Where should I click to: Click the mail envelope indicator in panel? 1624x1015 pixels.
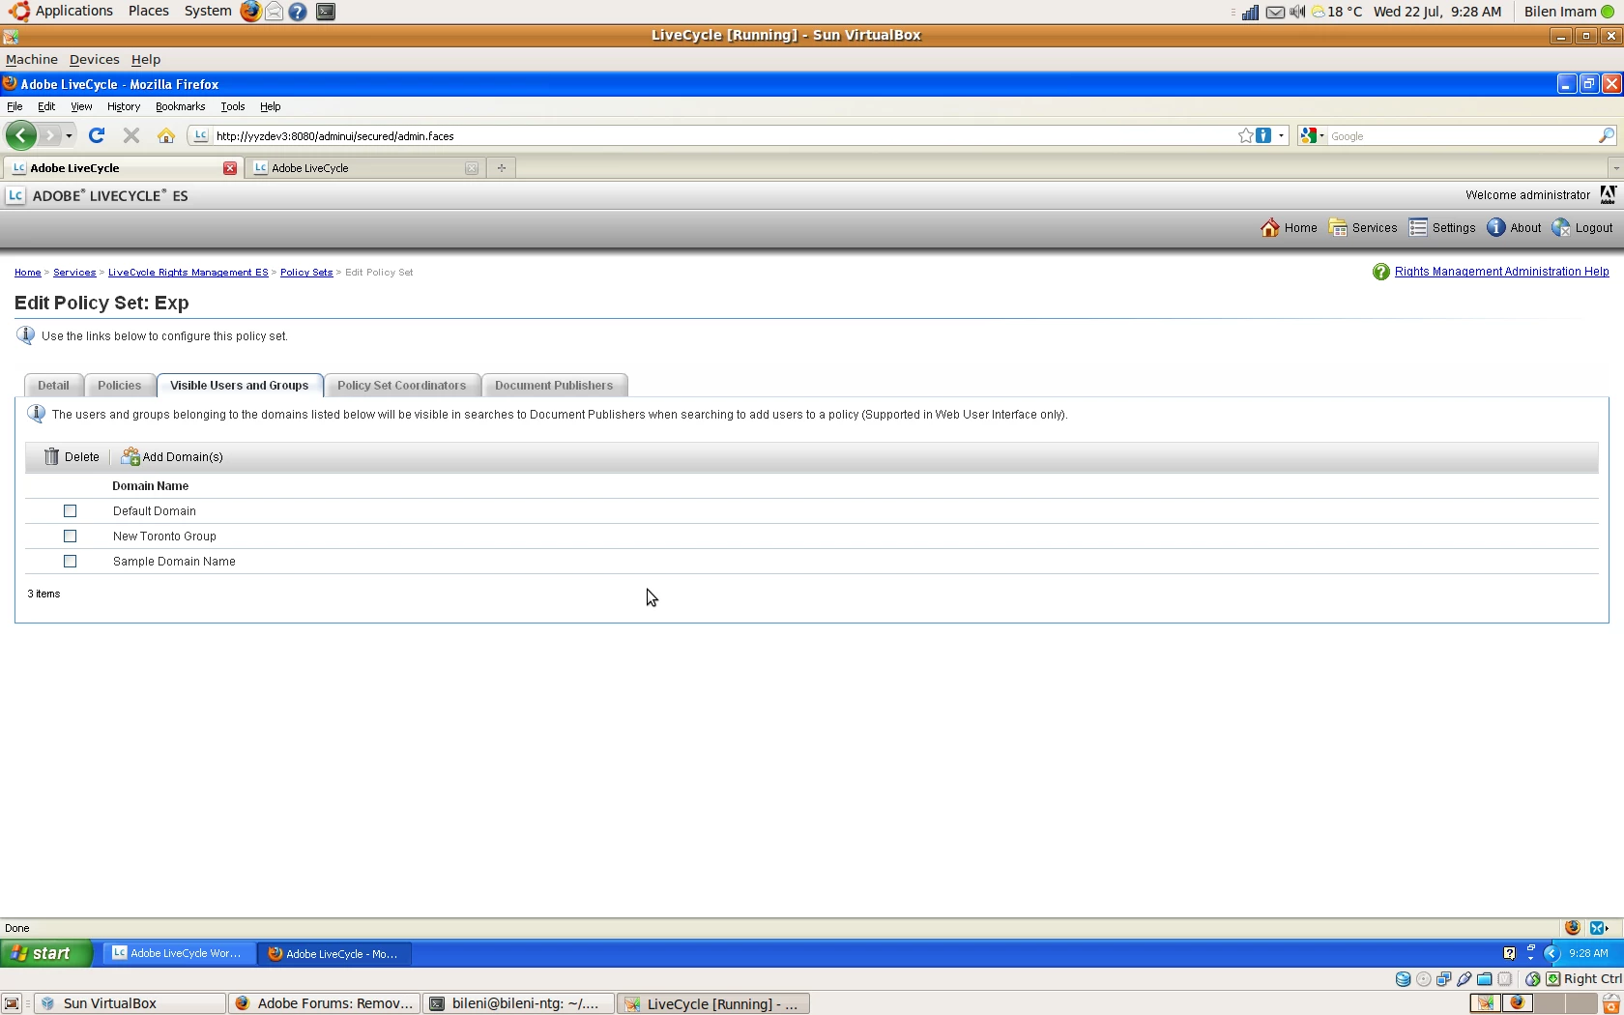(1276, 12)
